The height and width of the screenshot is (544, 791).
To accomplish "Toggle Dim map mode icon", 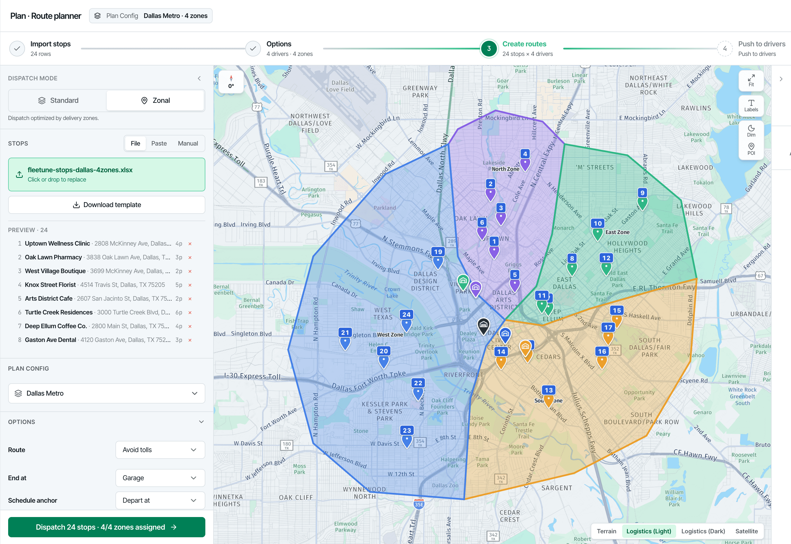I will pyautogui.click(x=751, y=131).
